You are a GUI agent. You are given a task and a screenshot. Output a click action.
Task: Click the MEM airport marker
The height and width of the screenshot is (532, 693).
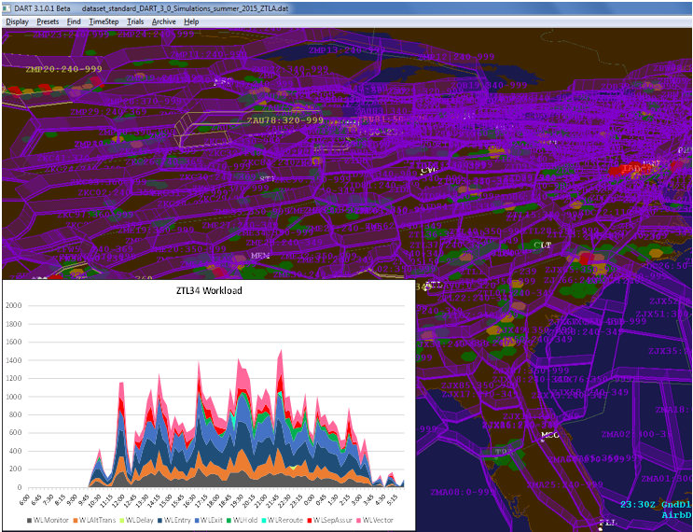point(260,256)
